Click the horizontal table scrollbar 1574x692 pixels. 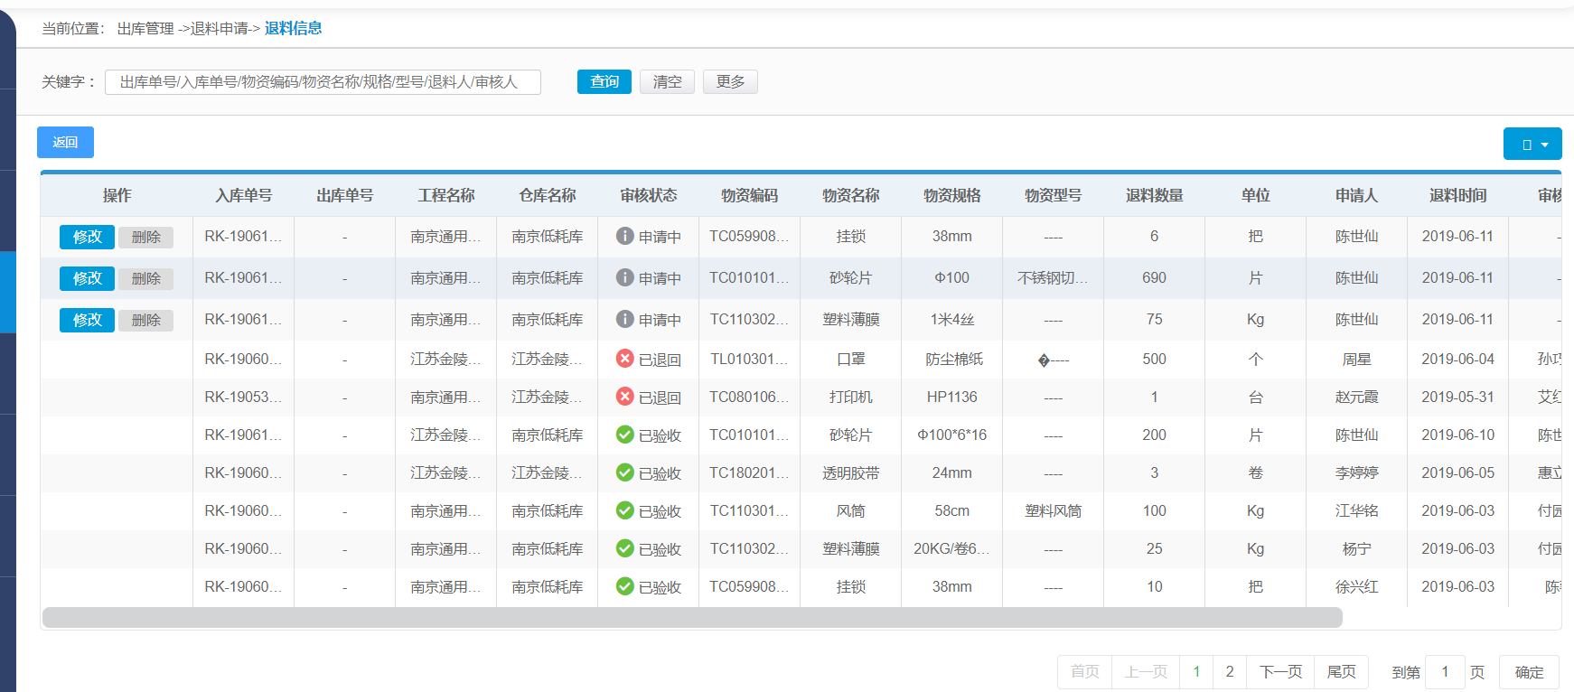tap(691, 618)
